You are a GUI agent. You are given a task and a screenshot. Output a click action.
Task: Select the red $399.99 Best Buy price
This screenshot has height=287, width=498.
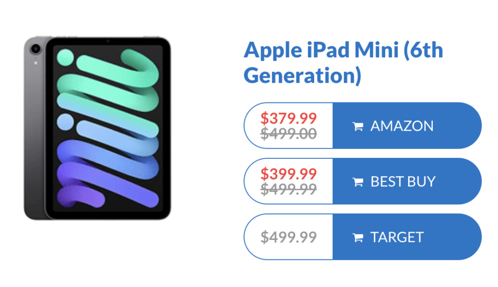click(x=288, y=174)
